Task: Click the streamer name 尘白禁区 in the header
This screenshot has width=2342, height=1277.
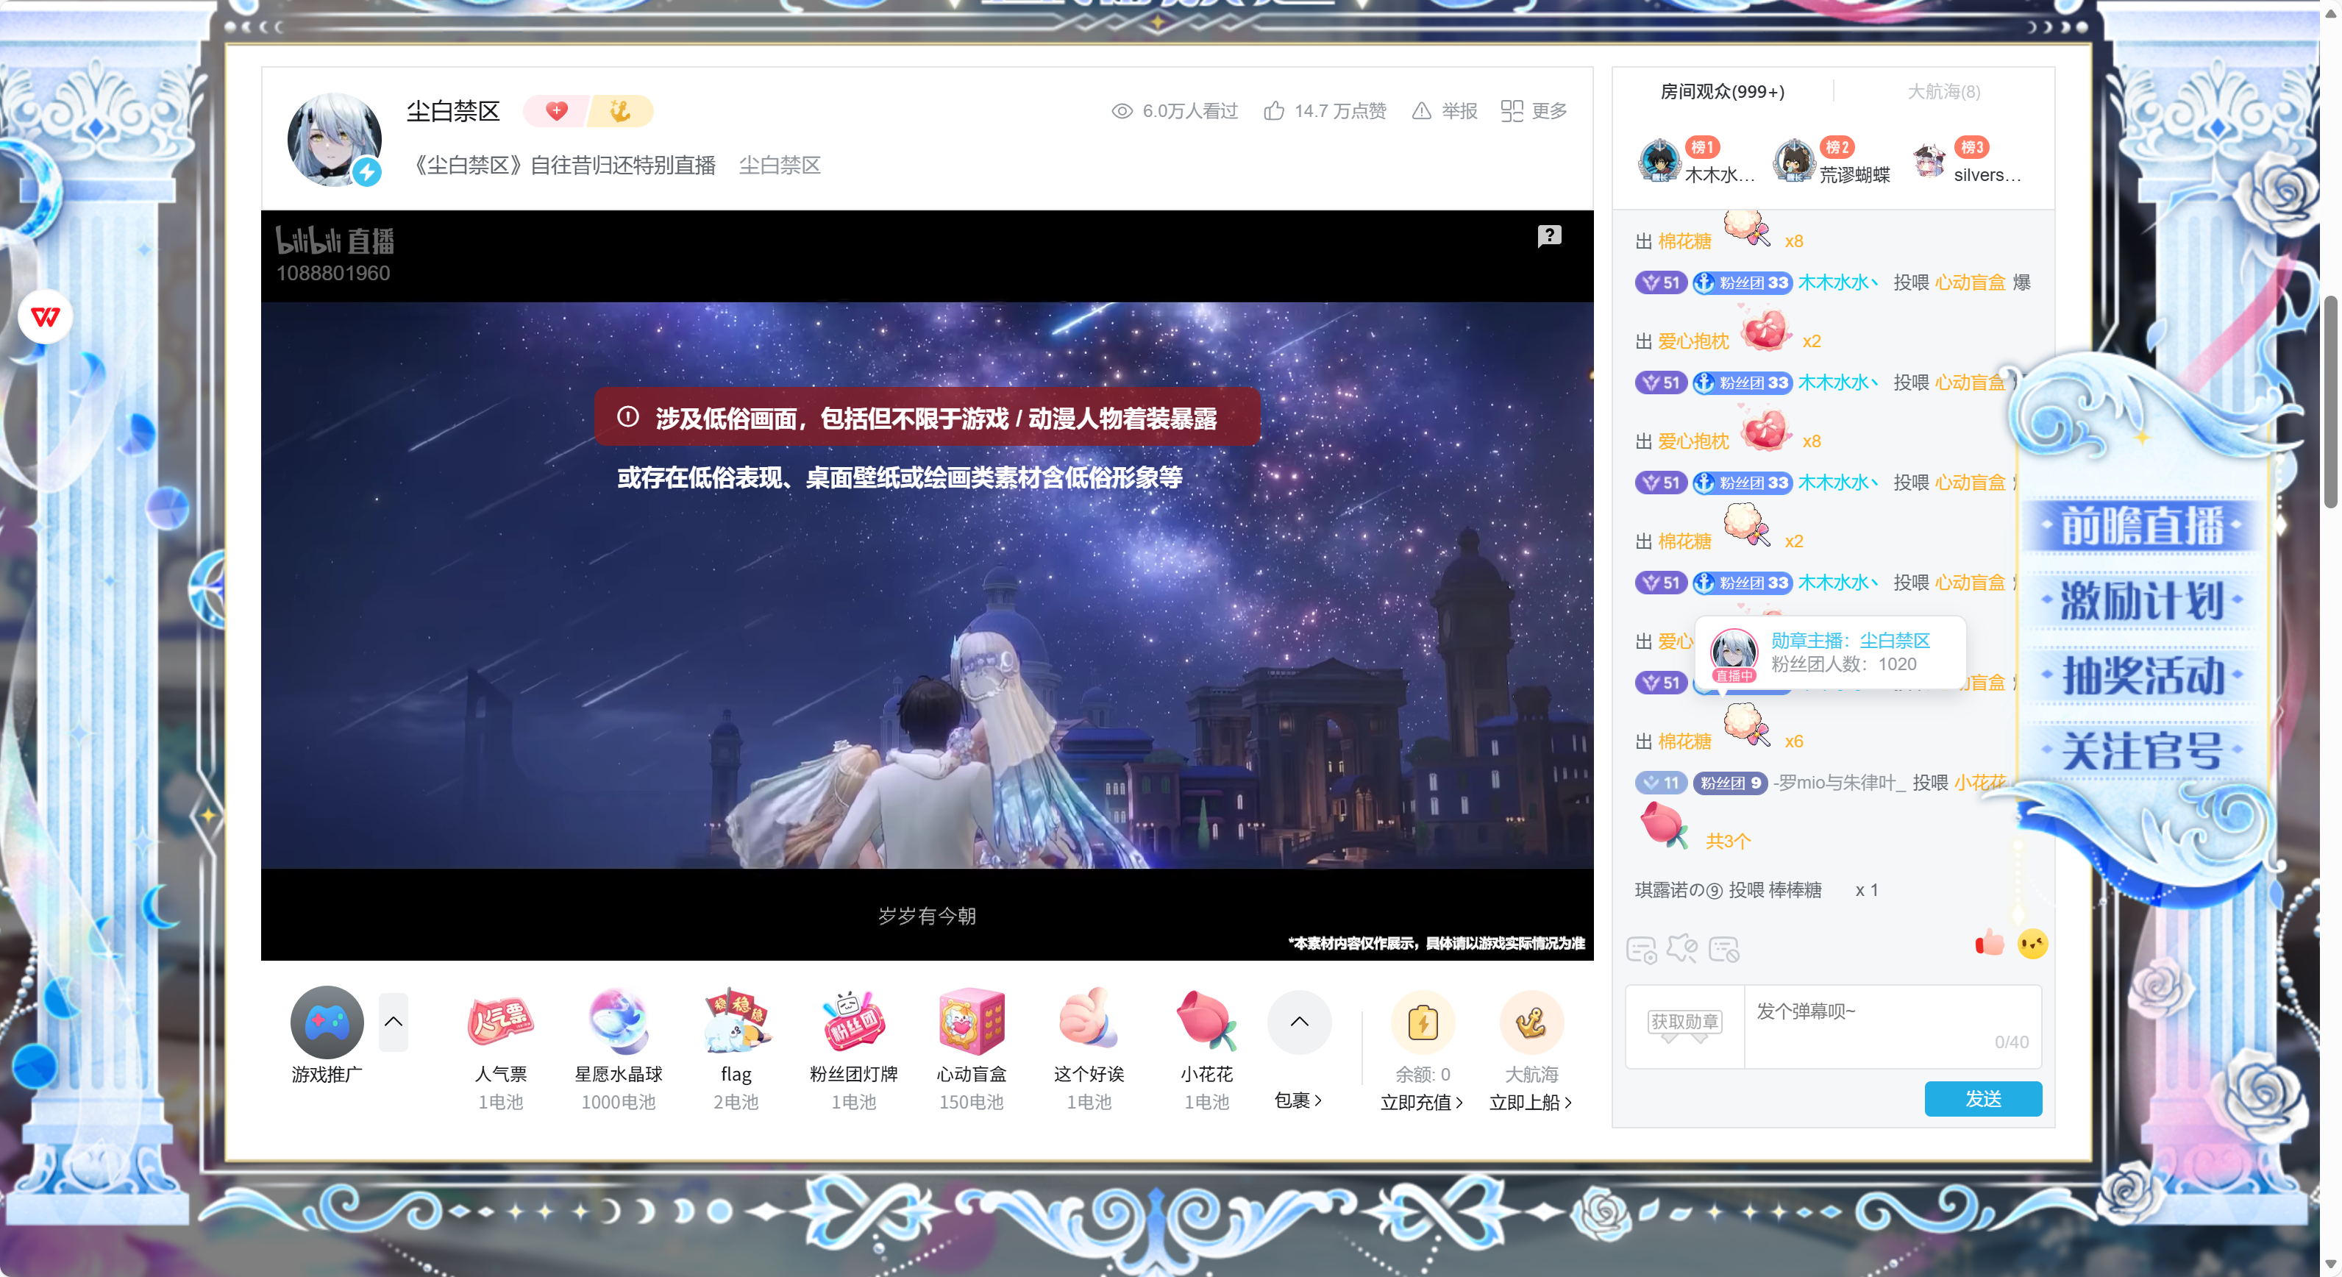Action: [453, 111]
